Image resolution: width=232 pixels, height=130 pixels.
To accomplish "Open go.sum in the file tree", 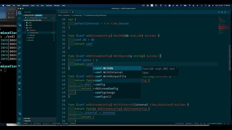I will [x=31, y=40].
